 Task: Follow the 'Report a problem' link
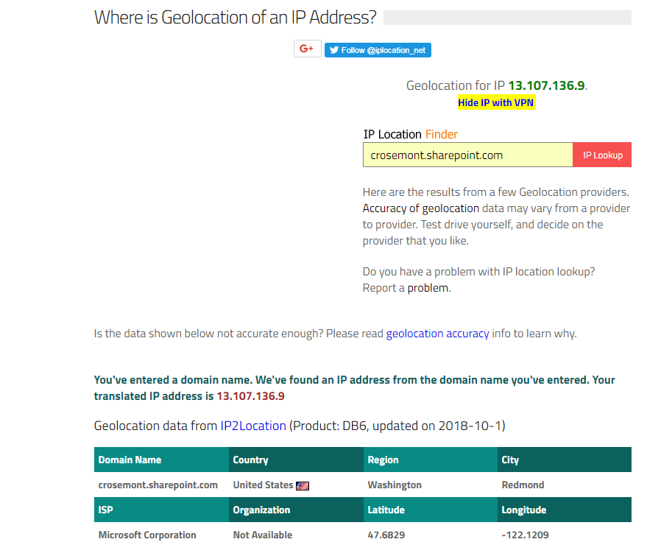428,288
